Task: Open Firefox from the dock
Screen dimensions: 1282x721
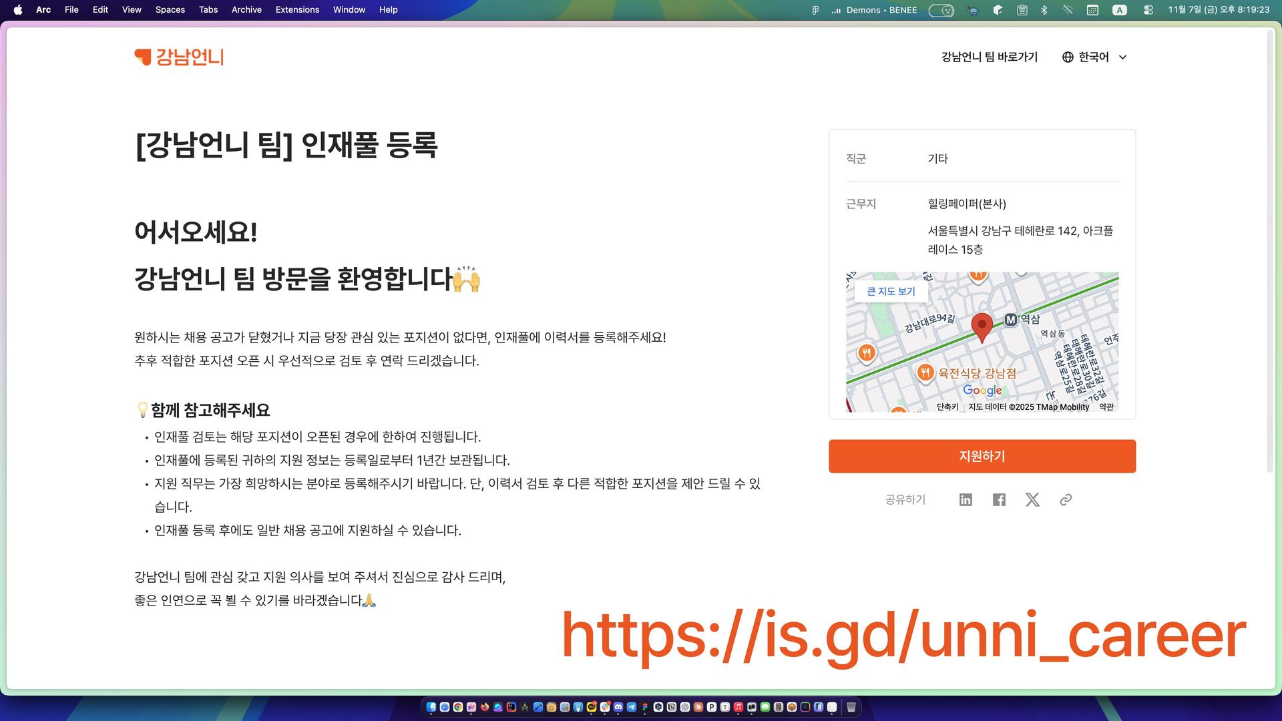Action: (x=485, y=707)
